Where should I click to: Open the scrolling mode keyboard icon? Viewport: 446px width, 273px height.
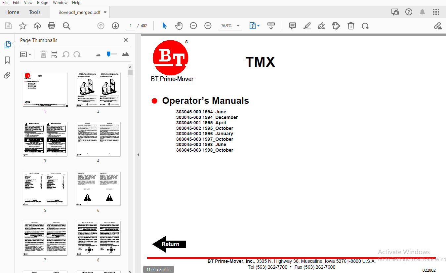[271, 26]
